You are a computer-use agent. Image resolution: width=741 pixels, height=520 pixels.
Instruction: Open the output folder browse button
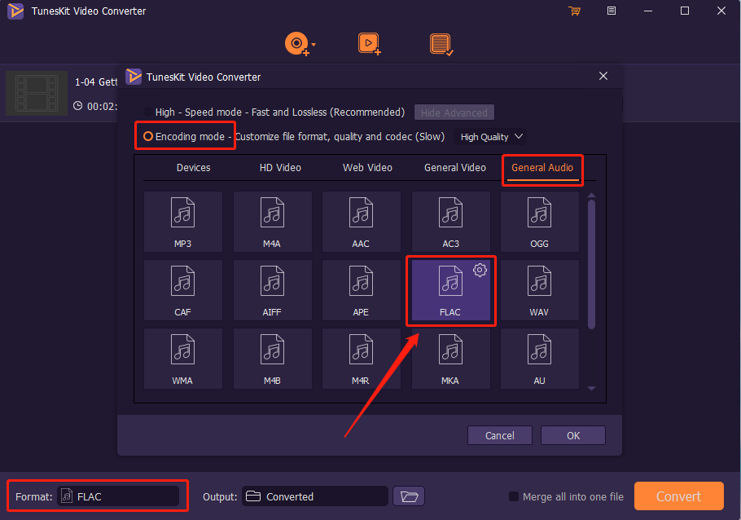point(409,496)
